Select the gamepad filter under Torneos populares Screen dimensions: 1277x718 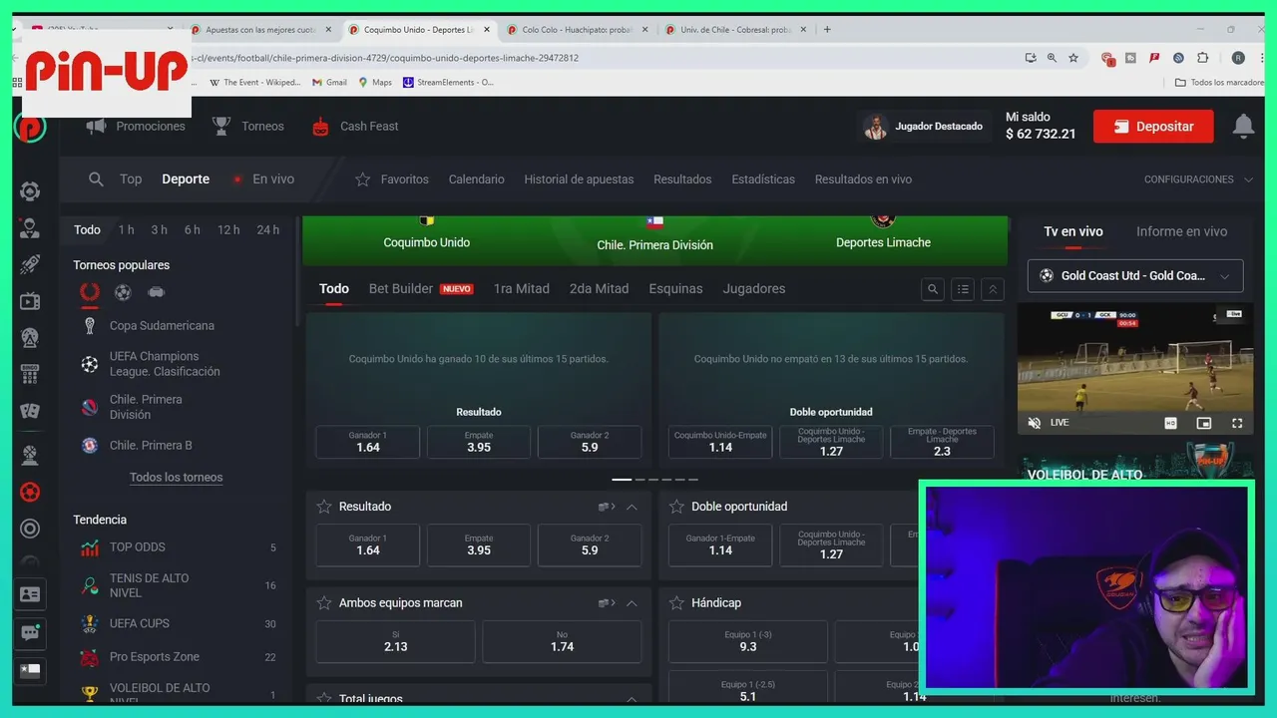point(156,292)
